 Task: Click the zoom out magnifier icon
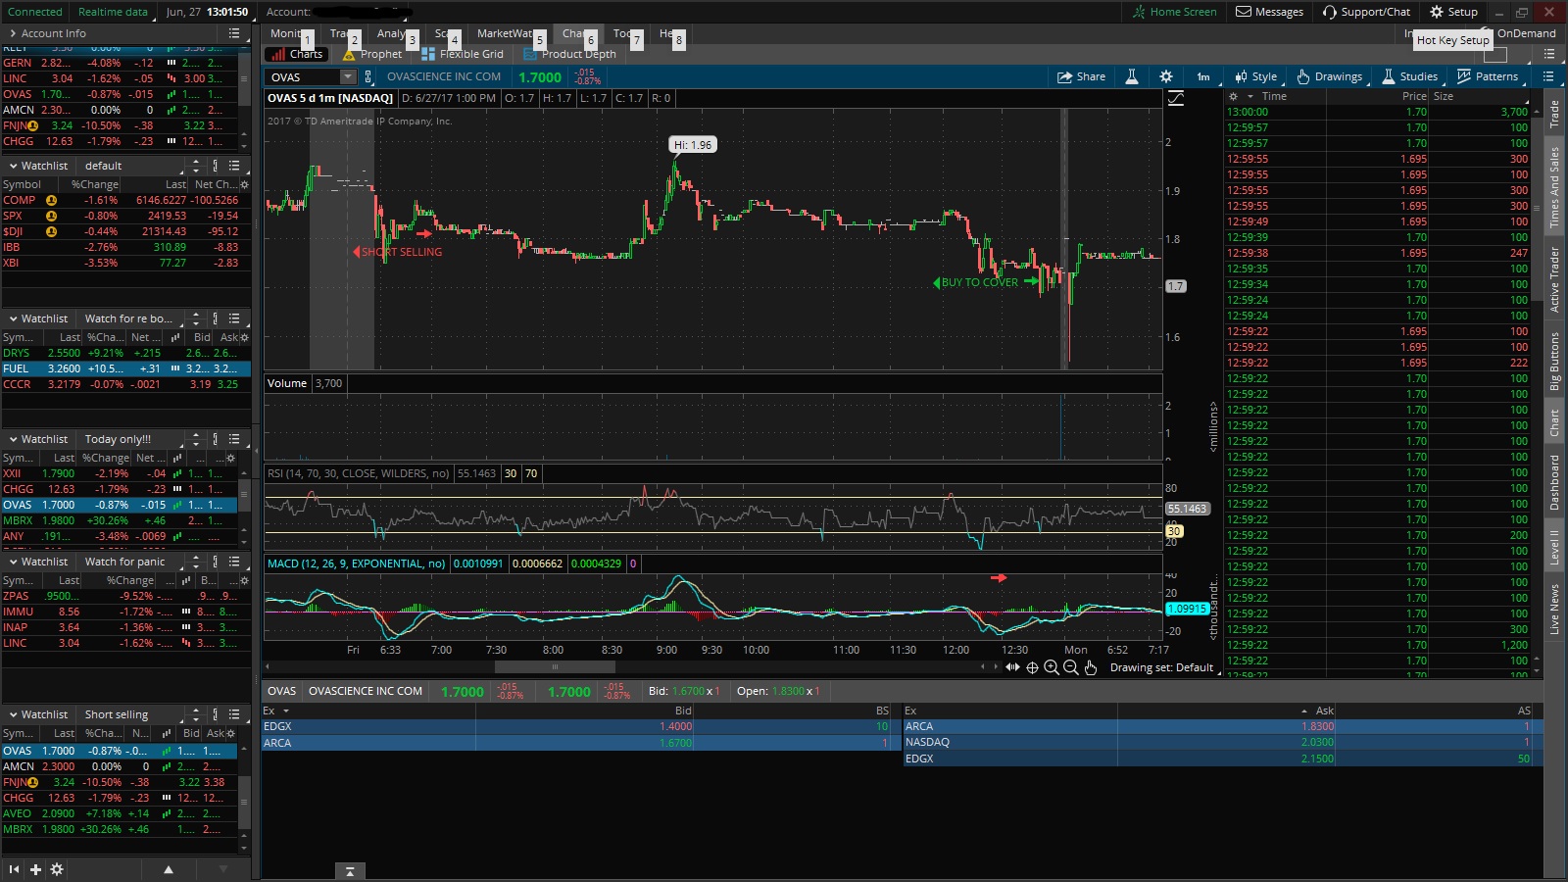1071,667
